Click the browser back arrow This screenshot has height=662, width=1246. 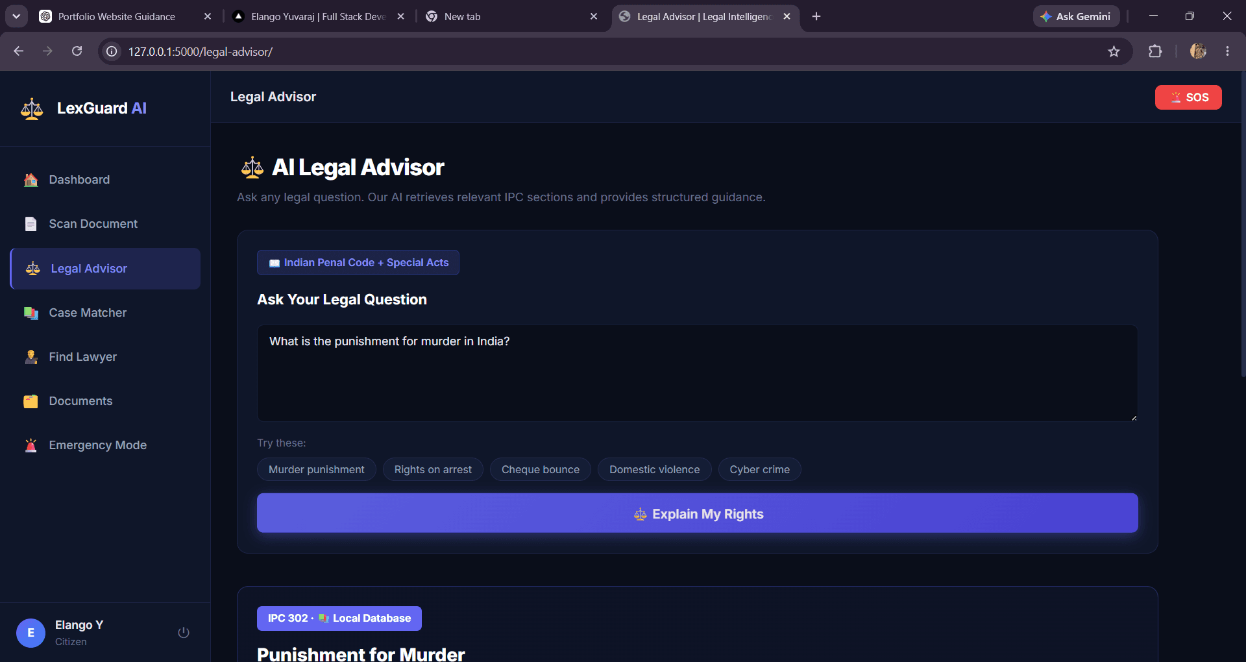click(x=18, y=51)
